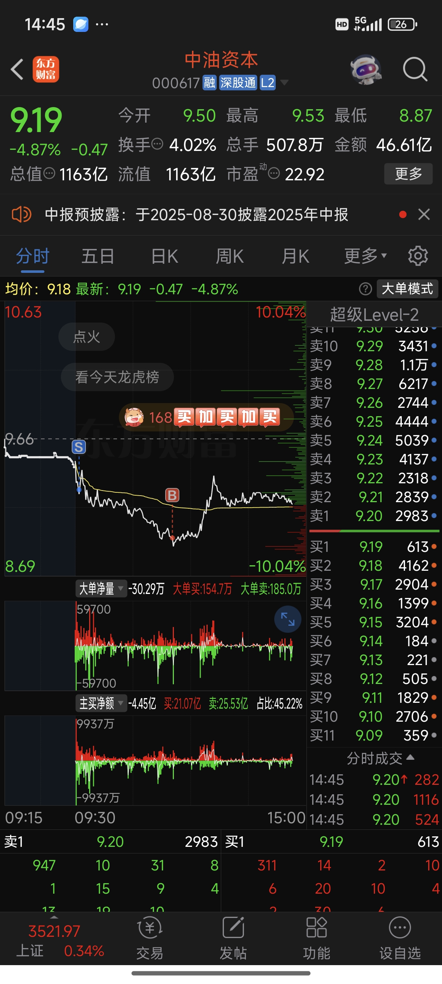442x984 pixels.
Task: Tap the 卖10 9.29 3431 row
Action: [x=374, y=346]
